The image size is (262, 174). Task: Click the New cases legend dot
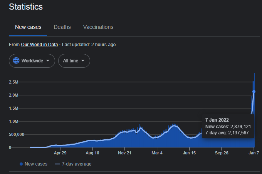21,164
